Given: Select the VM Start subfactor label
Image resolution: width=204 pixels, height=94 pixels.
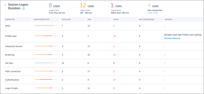Looking at the screenshot, I should click(x=9, y=63).
